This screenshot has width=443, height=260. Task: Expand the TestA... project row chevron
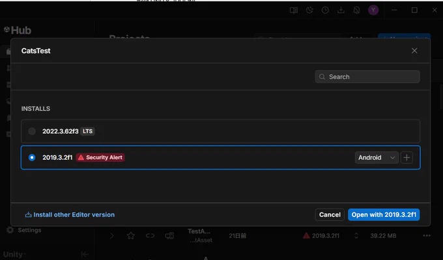click(x=112, y=236)
